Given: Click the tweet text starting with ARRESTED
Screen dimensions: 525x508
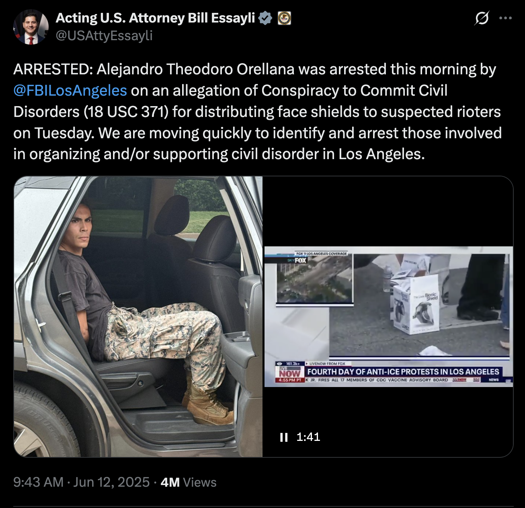Looking at the screenshot, I should [x=257, y=112].
